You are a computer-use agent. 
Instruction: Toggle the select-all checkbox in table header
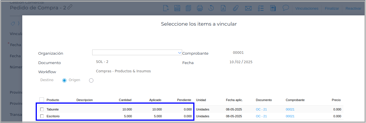click(42, 100)
